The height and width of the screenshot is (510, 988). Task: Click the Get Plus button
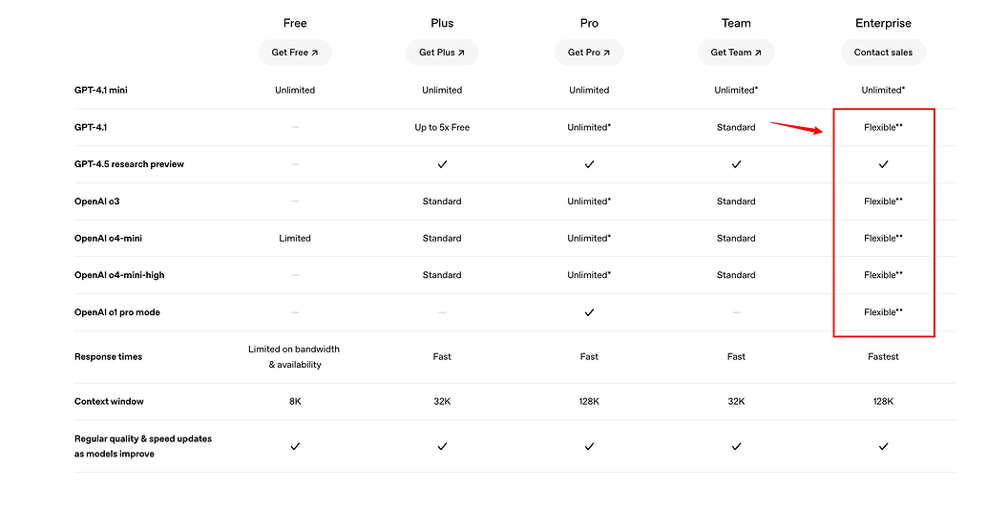pos(442,53)
